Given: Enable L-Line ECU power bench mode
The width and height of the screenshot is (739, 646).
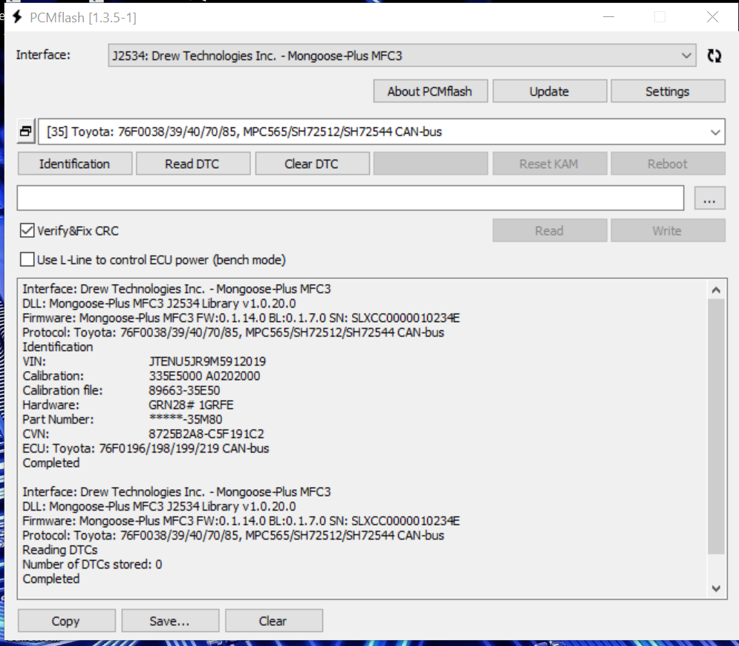Looking at the screenshot, I should coord(27,259).
